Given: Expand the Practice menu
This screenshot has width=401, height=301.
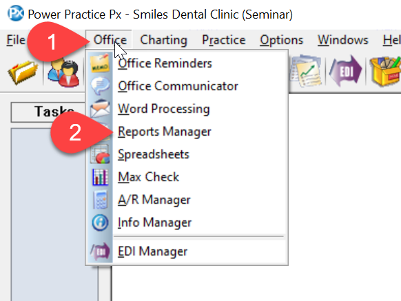Looking at the screenshot, I should point(224,40).
